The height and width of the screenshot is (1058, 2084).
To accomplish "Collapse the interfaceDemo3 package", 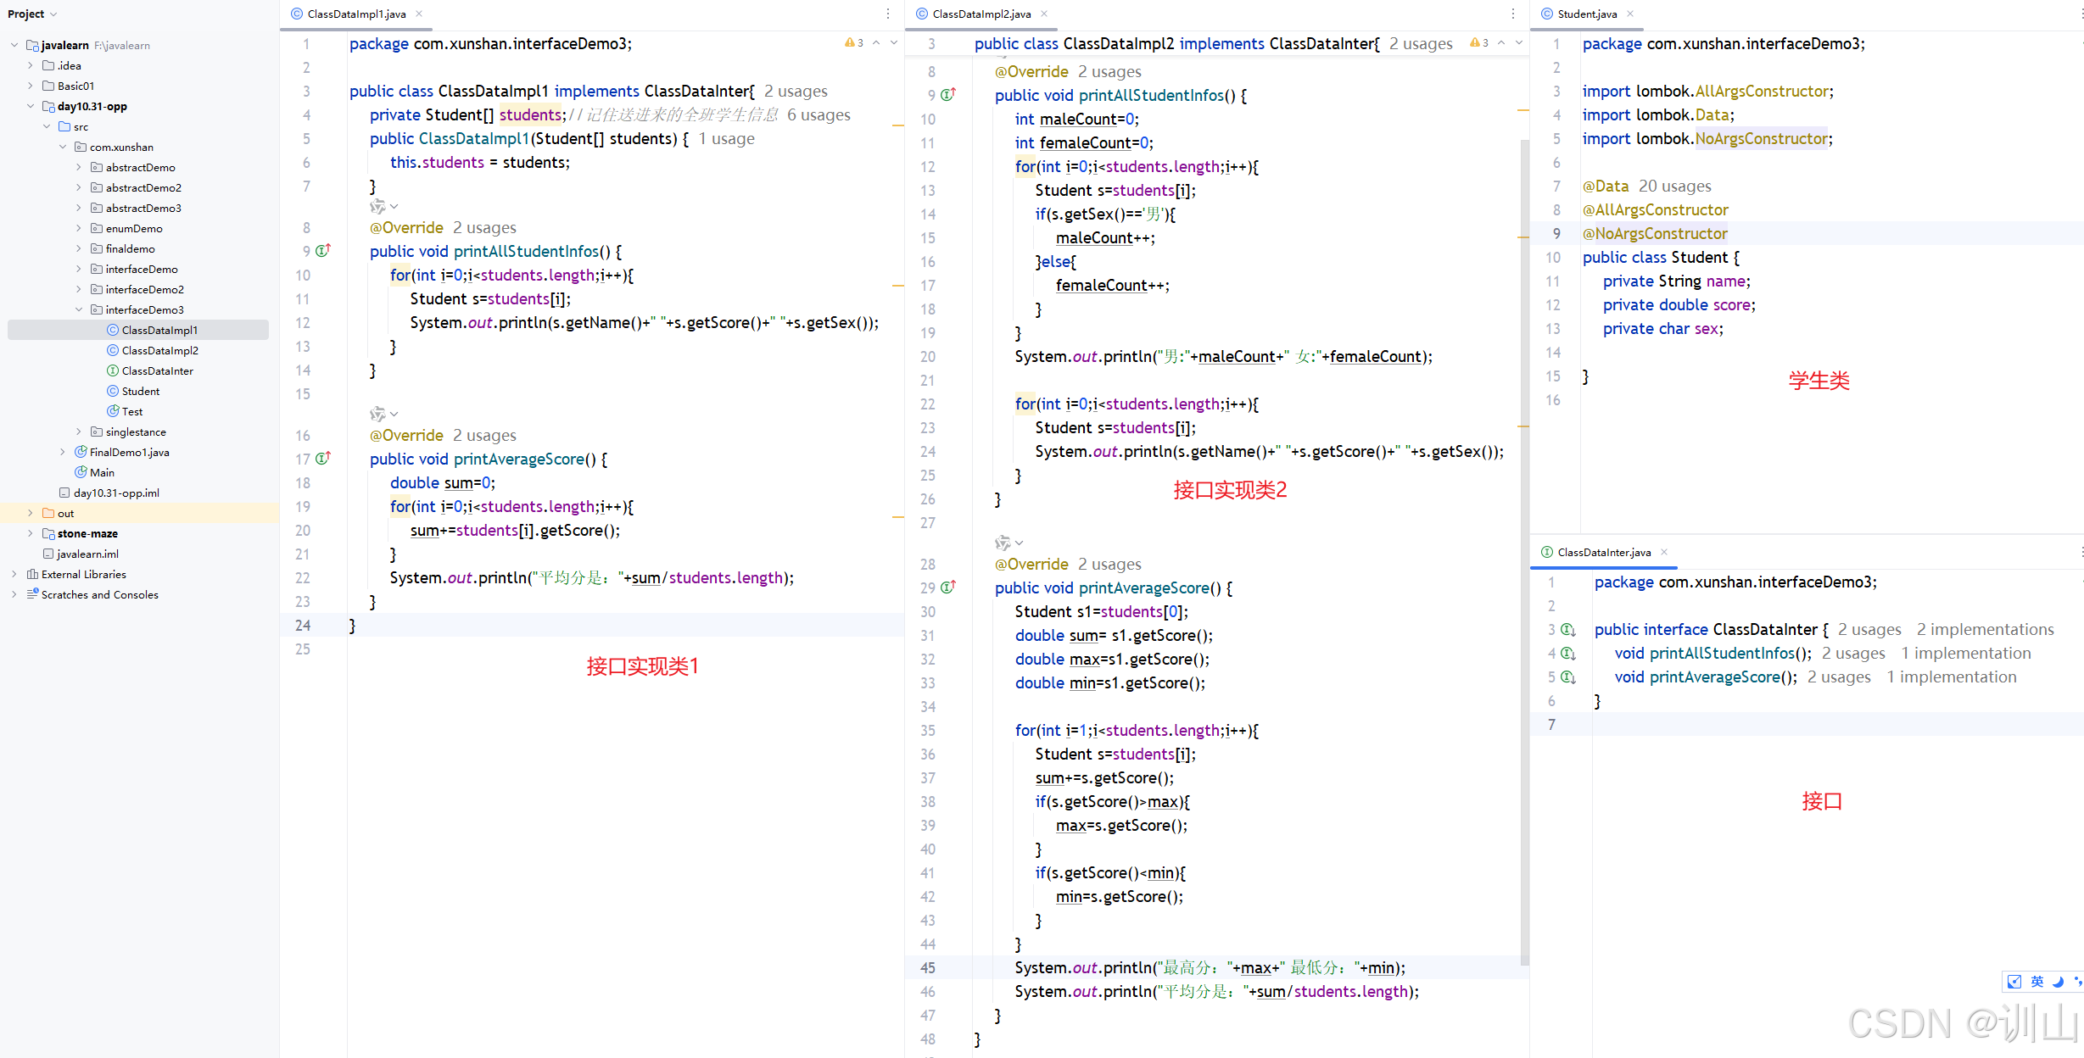I will coord(79,309).
